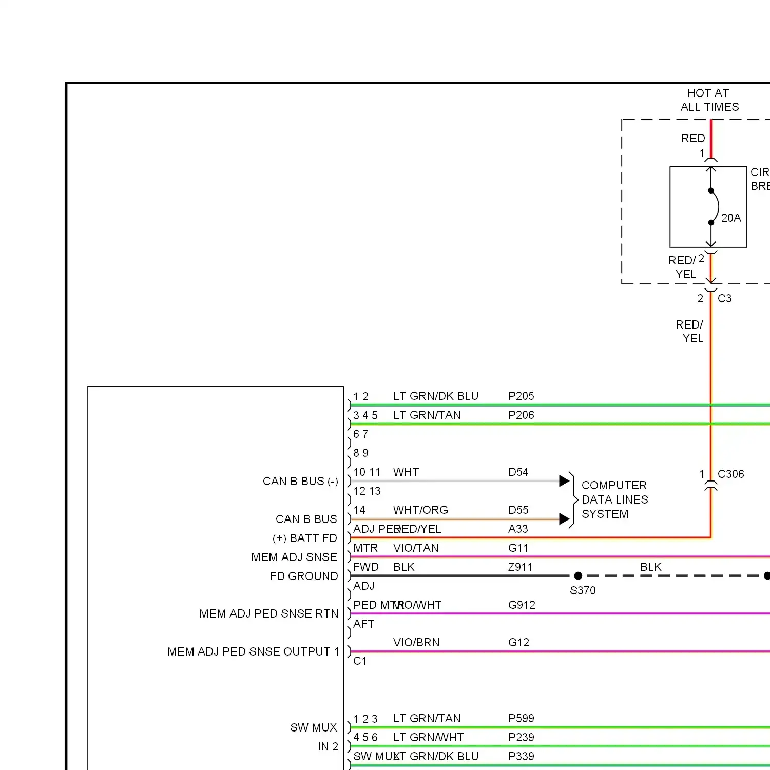Select the FD GROUND pin label

[304, 576]
